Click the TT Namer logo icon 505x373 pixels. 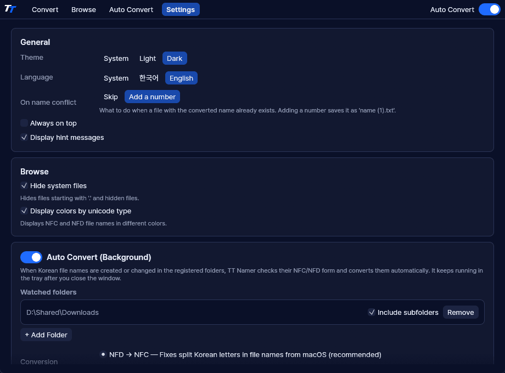pyautogui.click(x=10, y=9)
